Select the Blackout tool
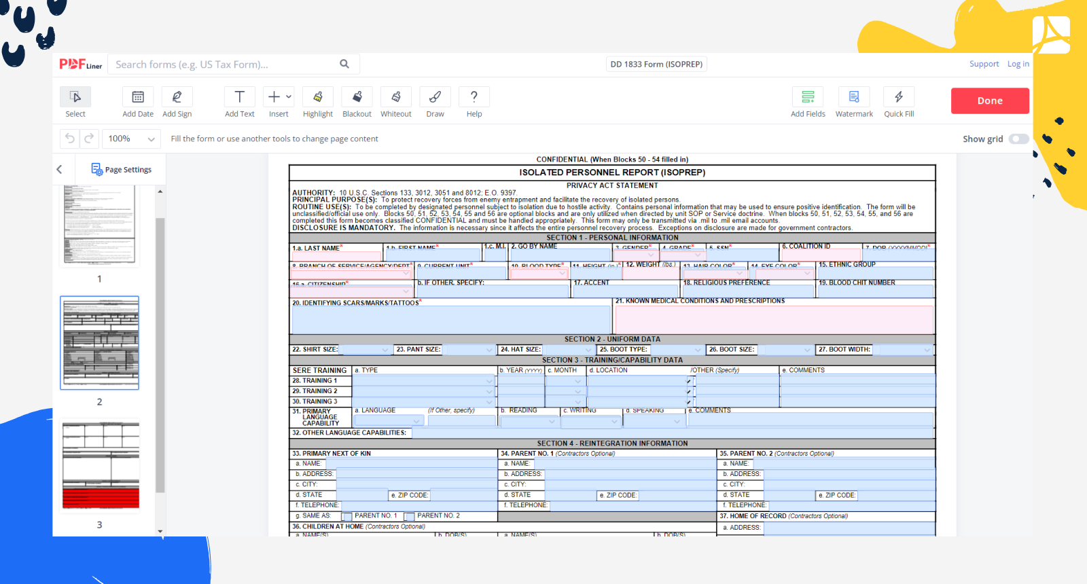The height and width of the screenshot is (584, 1087). click(x=357, y=97)
